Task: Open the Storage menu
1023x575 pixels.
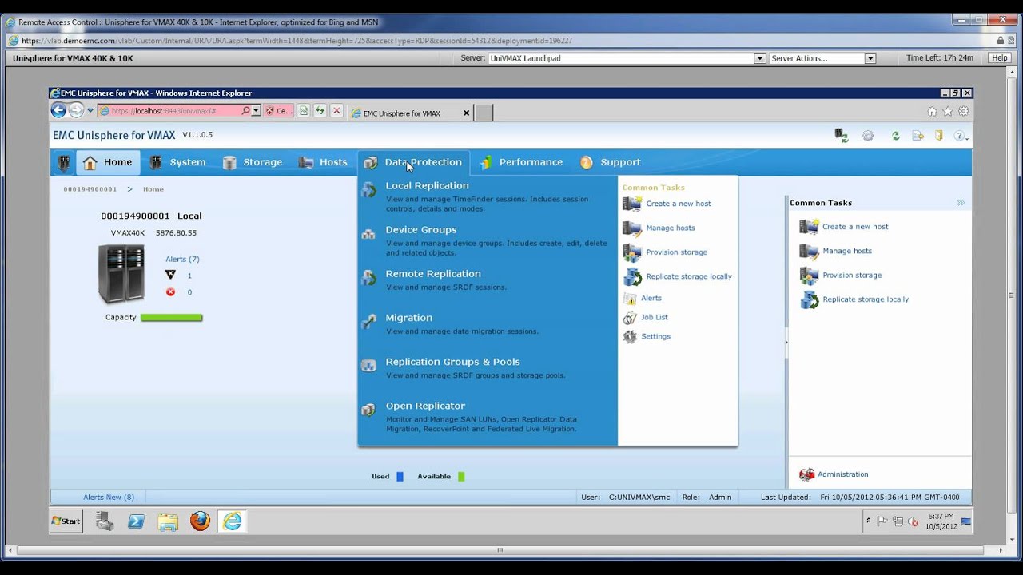Action: point(253,162)
